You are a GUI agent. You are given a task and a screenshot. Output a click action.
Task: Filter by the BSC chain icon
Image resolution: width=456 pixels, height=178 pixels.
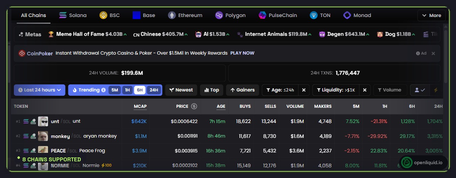pos(103,15)
